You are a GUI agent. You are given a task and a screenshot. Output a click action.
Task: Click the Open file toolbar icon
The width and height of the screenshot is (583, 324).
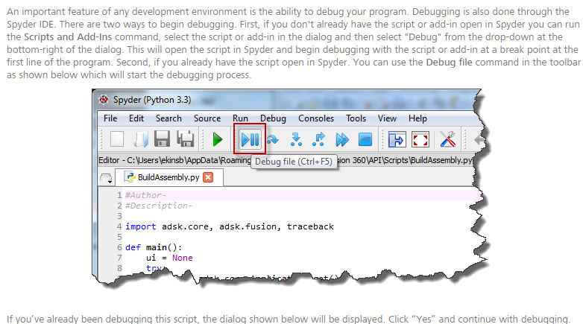coord(140,140)
